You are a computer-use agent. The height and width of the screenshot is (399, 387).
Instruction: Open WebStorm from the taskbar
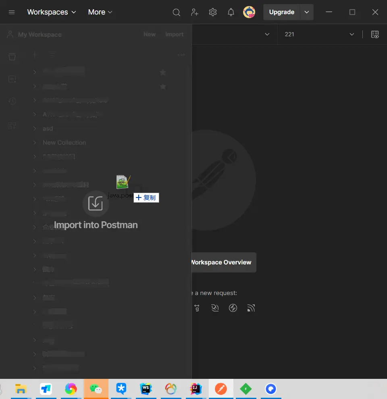[146, 389]
